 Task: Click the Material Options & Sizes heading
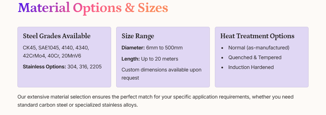click(x=93, y=8)
